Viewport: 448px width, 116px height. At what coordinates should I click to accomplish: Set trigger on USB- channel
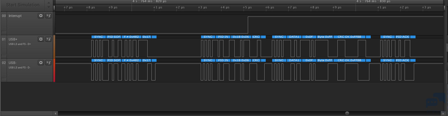tap(48, 63)
